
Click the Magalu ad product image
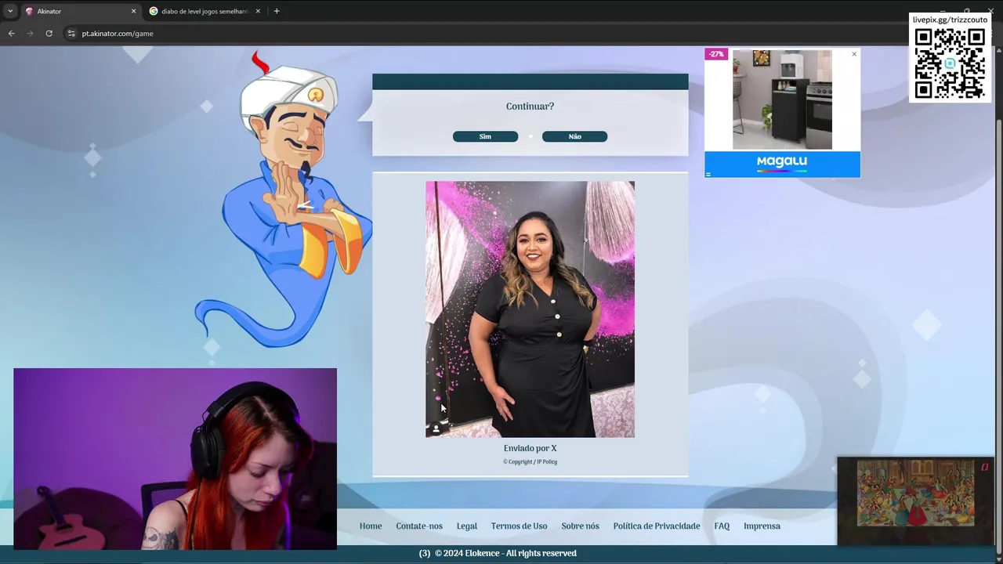point(782,99)
